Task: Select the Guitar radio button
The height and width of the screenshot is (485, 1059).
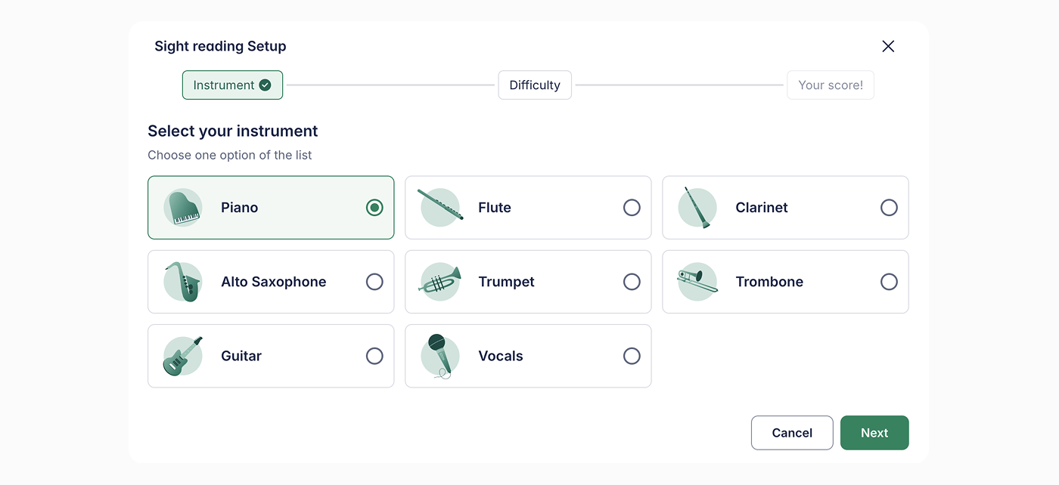Action: [374, 355]
